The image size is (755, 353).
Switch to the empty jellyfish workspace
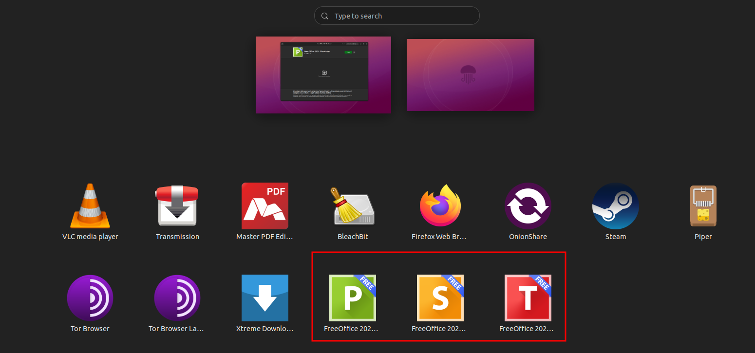470,74
